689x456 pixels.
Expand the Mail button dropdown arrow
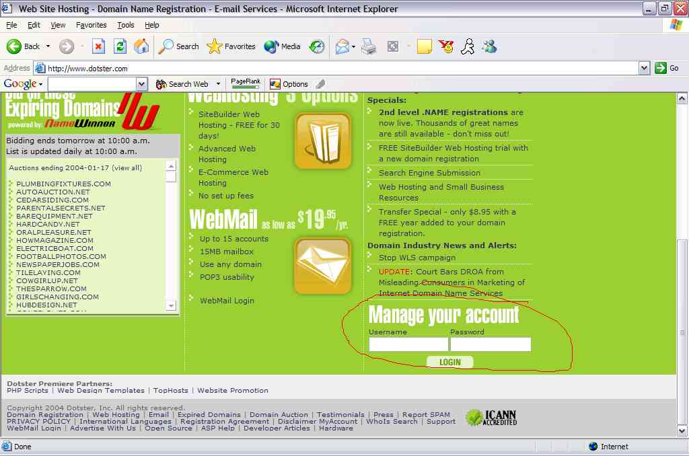[x=353, y=46]
